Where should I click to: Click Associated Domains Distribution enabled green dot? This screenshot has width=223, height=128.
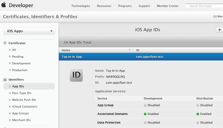(198, 114)
